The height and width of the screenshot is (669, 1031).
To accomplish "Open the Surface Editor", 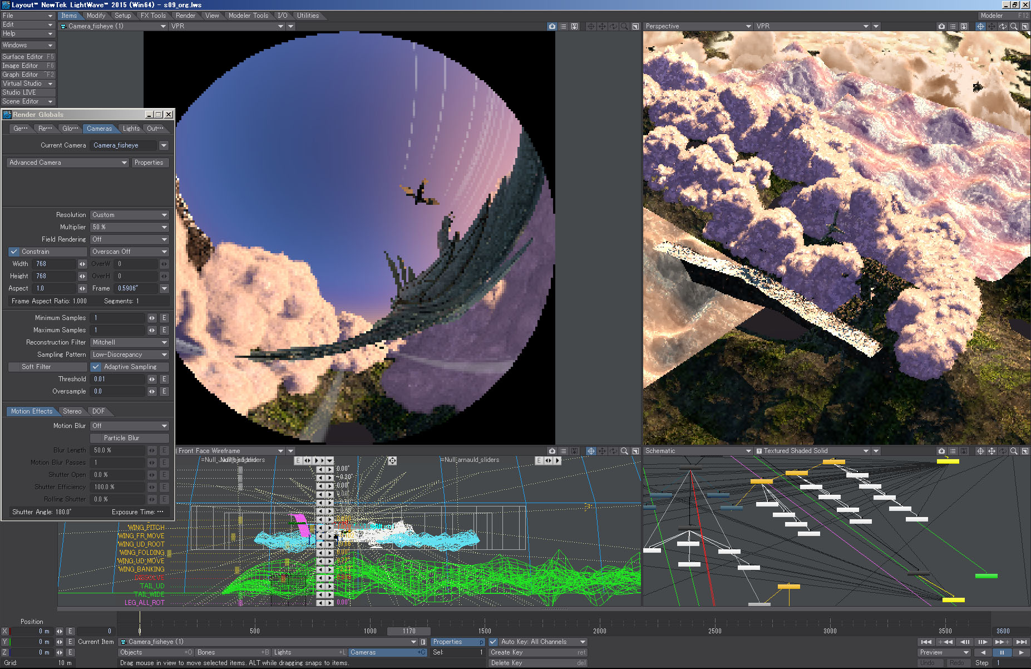I will tap(28, 57).
